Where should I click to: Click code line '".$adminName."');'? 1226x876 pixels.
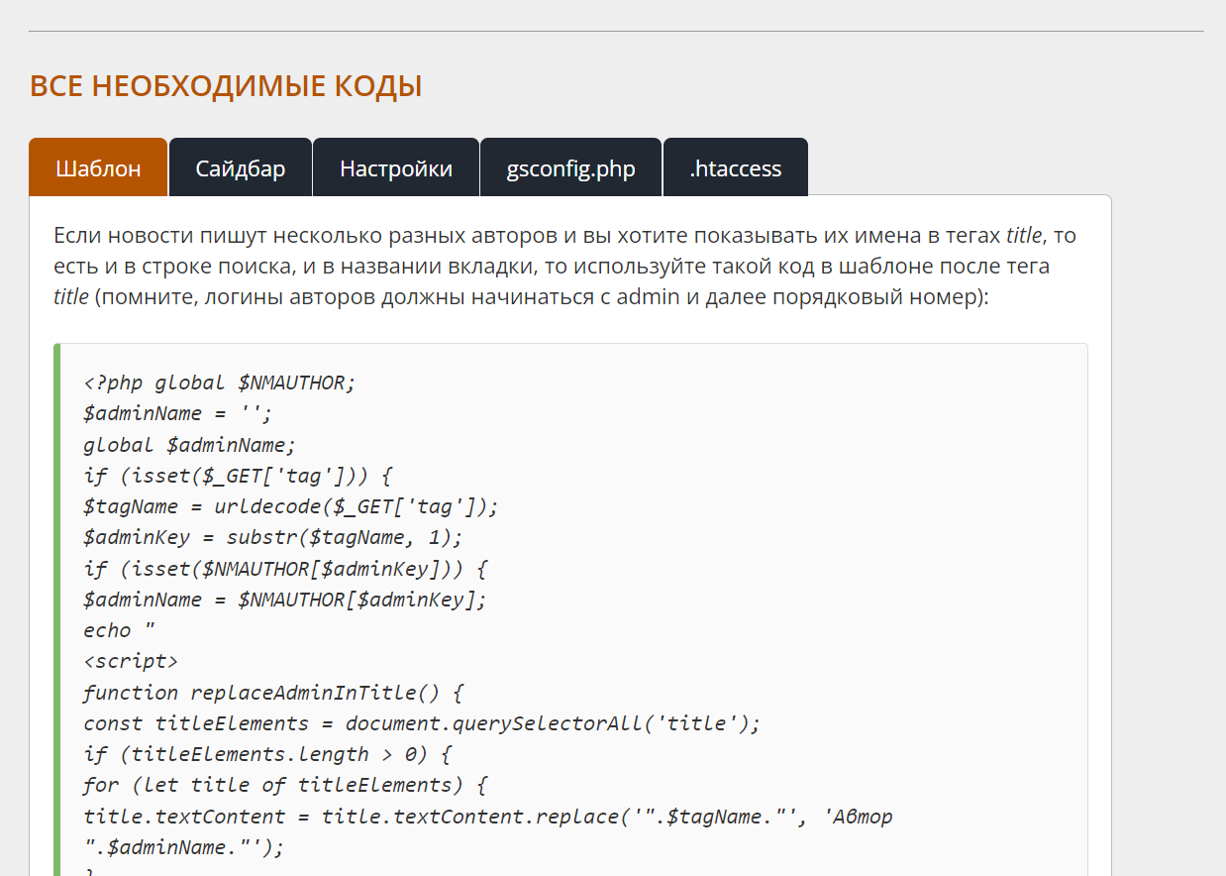183,847
